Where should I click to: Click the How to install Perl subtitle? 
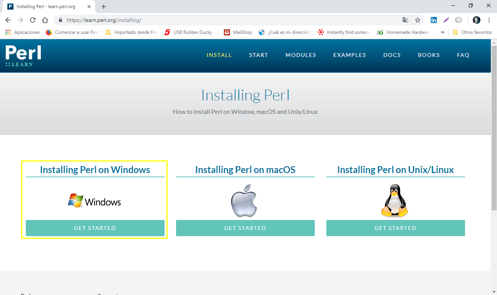pos(245,112)
